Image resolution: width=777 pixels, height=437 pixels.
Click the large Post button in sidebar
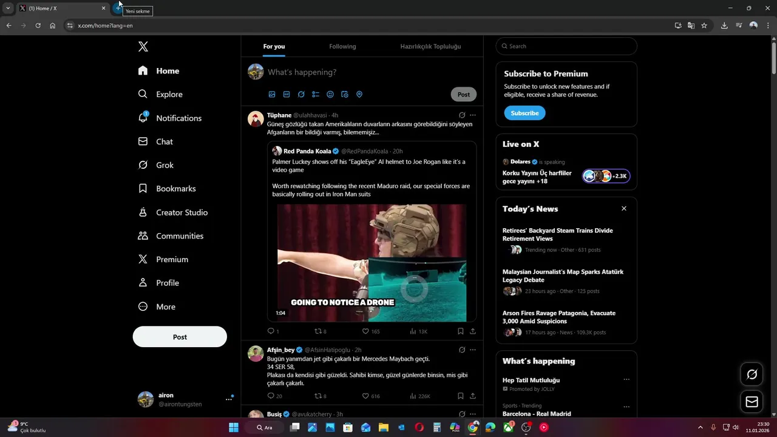[180, 337]
